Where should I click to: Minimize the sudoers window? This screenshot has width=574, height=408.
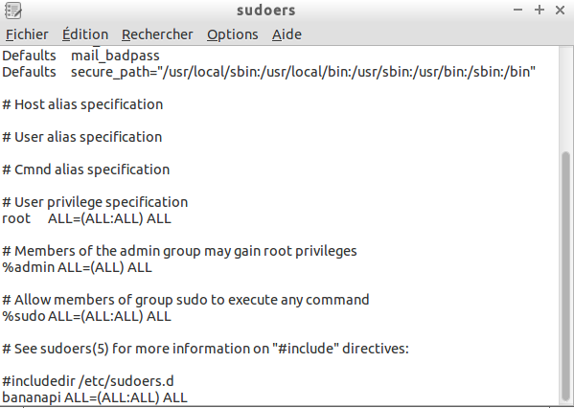[518, 11]
